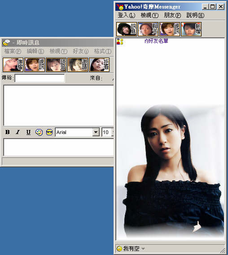Screen dimensions: 228x255
Task: Open the 說明(H) help menu
Action: (195, 15)
